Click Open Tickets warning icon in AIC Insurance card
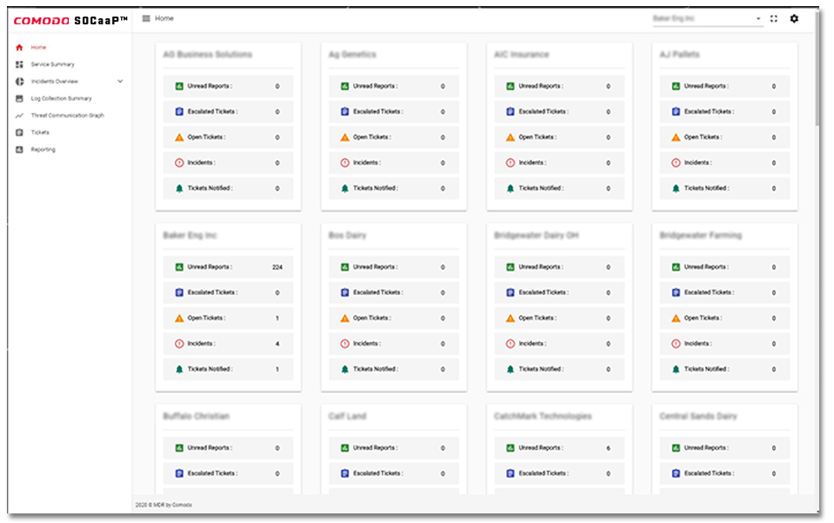 point(510,137)
